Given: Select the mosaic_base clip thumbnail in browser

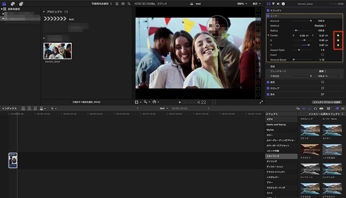Looking at the screenshot, I should click(57, 51).
